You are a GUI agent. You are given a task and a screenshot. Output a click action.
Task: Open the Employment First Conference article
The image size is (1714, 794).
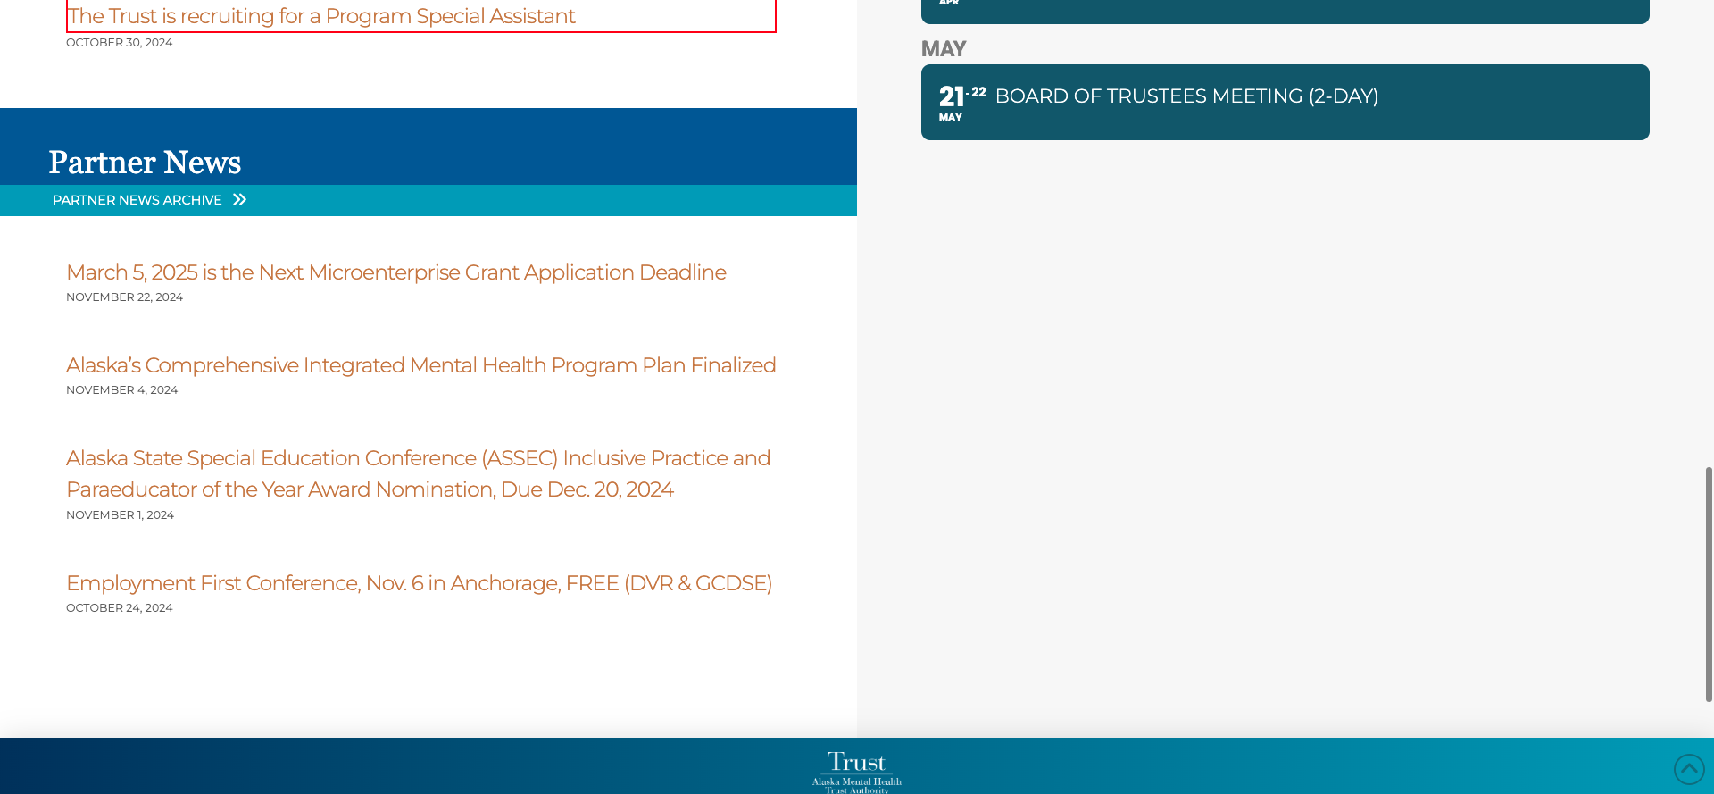point(419,583)
